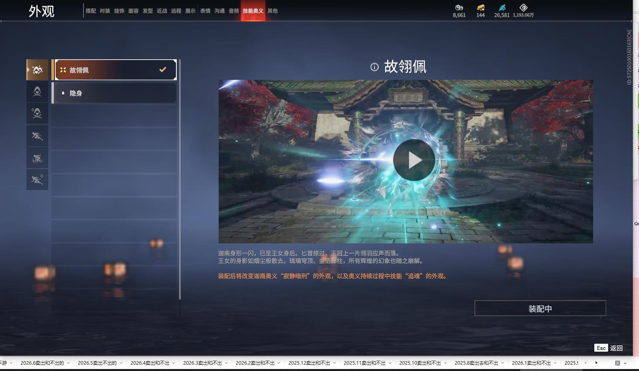Viewport: 639px width, 371px height.
Task: Open dropdown arrow of 2026.2卖出和不出 sheet
Action: coord(279,363)
